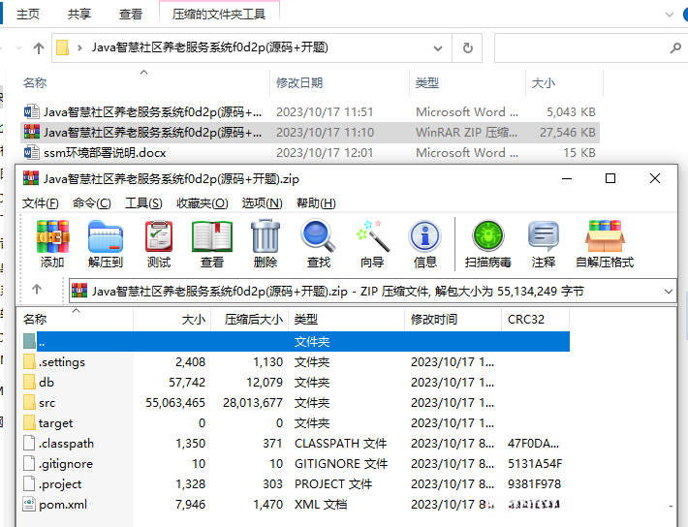This screenshot has height=527, width=688.
Task: Click the pom.xml file icon
Action: [29, 504]
